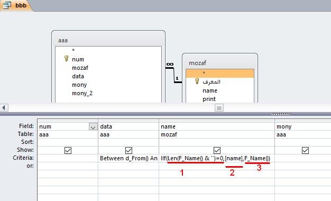Click the Table cell of data column
The height and width of the screenshot is (201, 331).
pyautogui.click(x=128, y=134)
